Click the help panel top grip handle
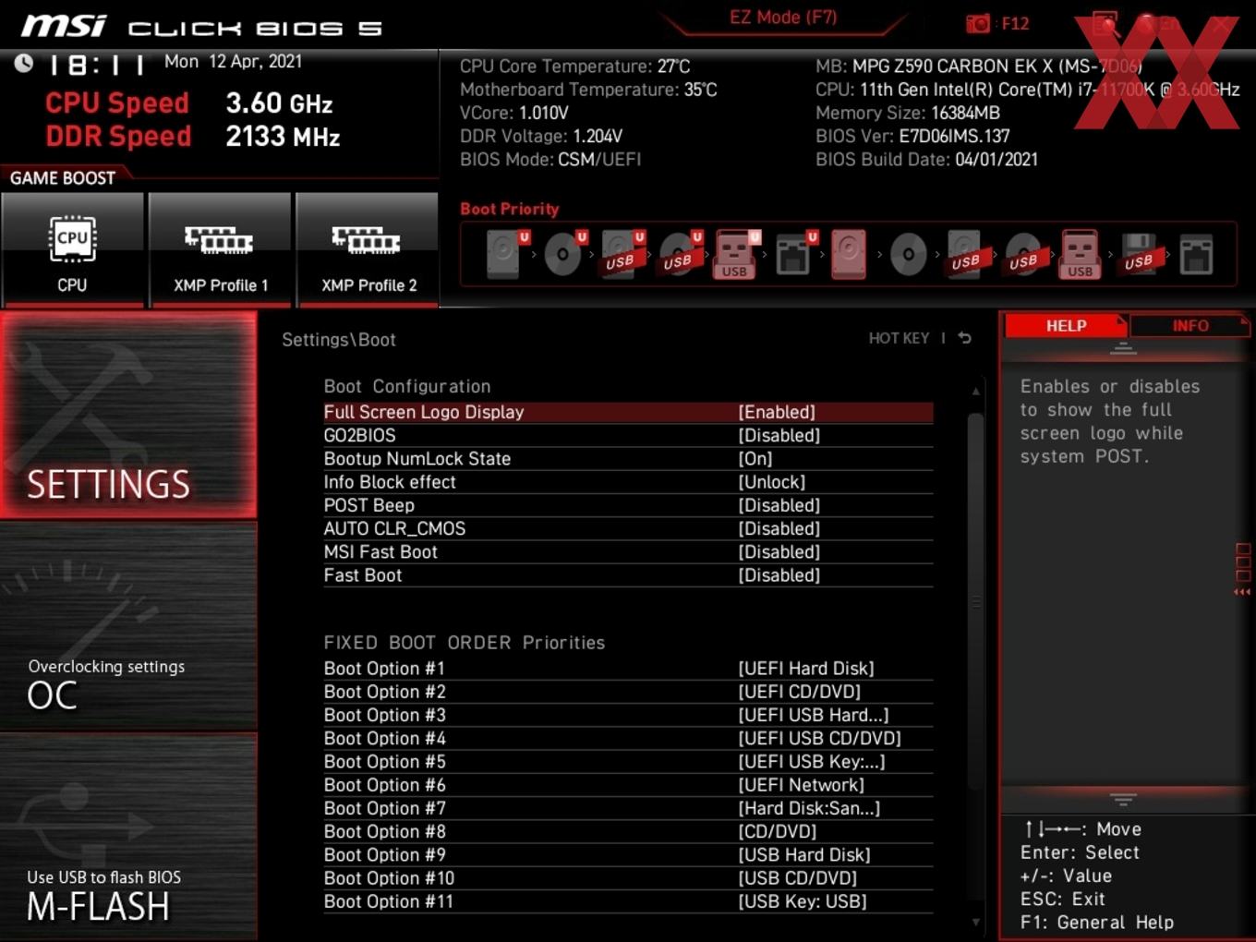The width and height of the screenshot is (1256, 942). click(1123, 348)
